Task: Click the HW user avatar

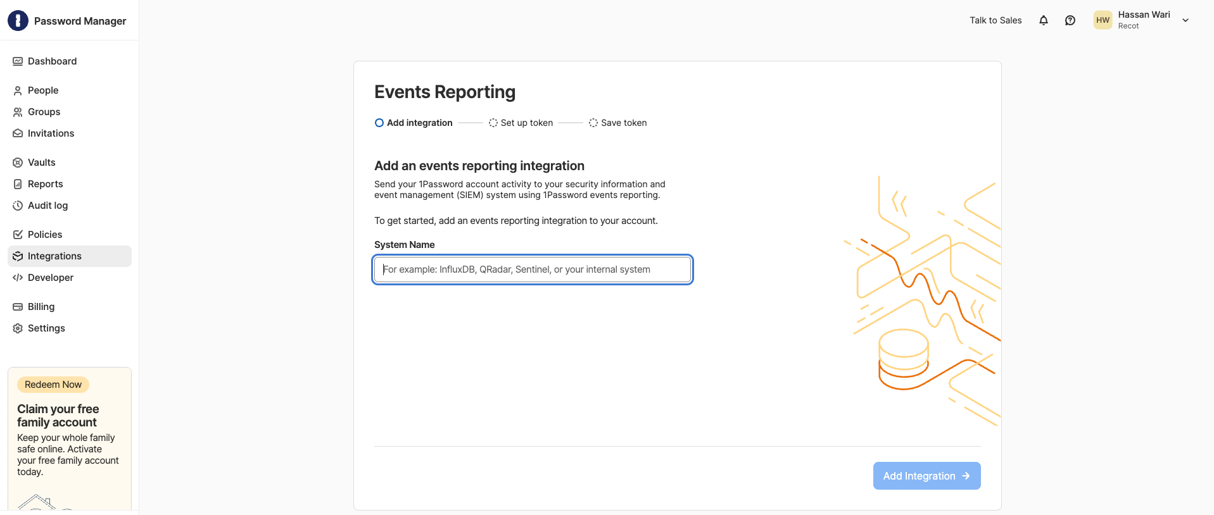Action: click(x=1103, y=20)
